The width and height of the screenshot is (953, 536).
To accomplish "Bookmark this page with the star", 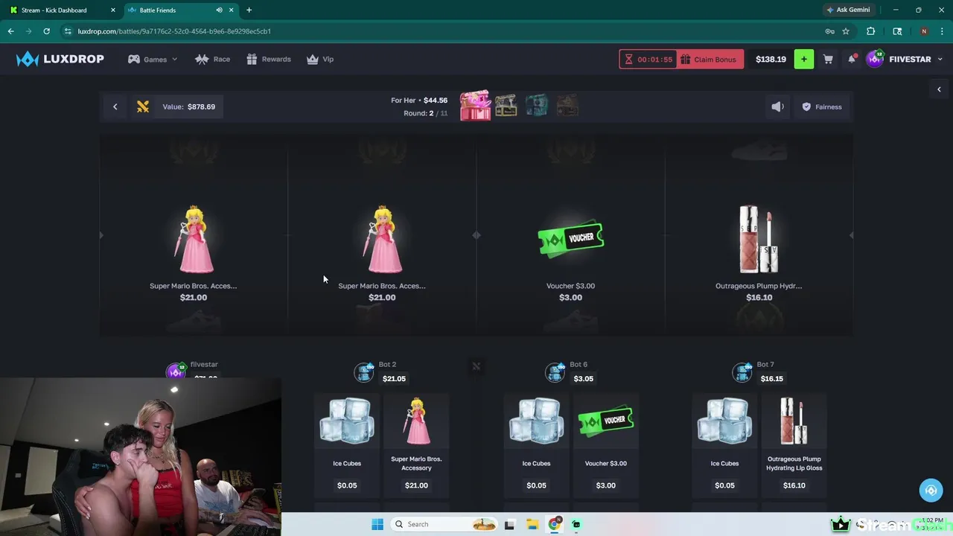I will (x=846, y=31).
